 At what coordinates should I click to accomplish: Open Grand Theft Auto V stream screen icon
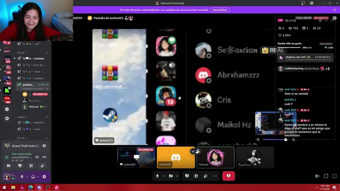44,146
